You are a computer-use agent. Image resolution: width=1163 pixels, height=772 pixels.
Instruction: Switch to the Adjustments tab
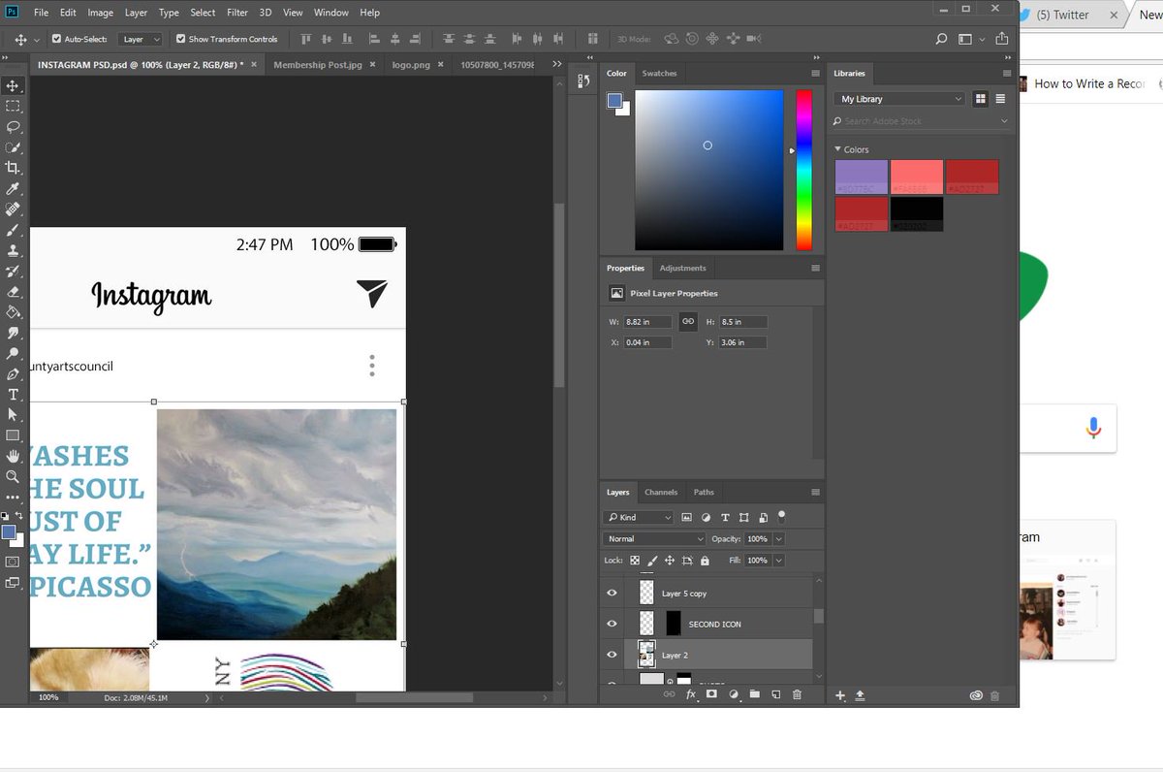click(x=682, y=268)
